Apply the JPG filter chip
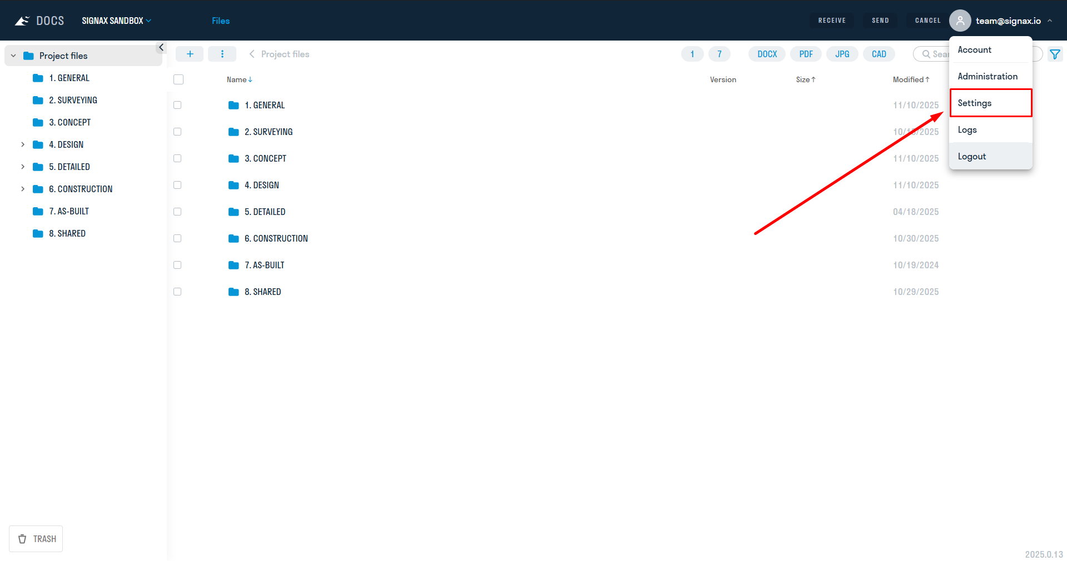The image size is (1067, 561). 842,54
